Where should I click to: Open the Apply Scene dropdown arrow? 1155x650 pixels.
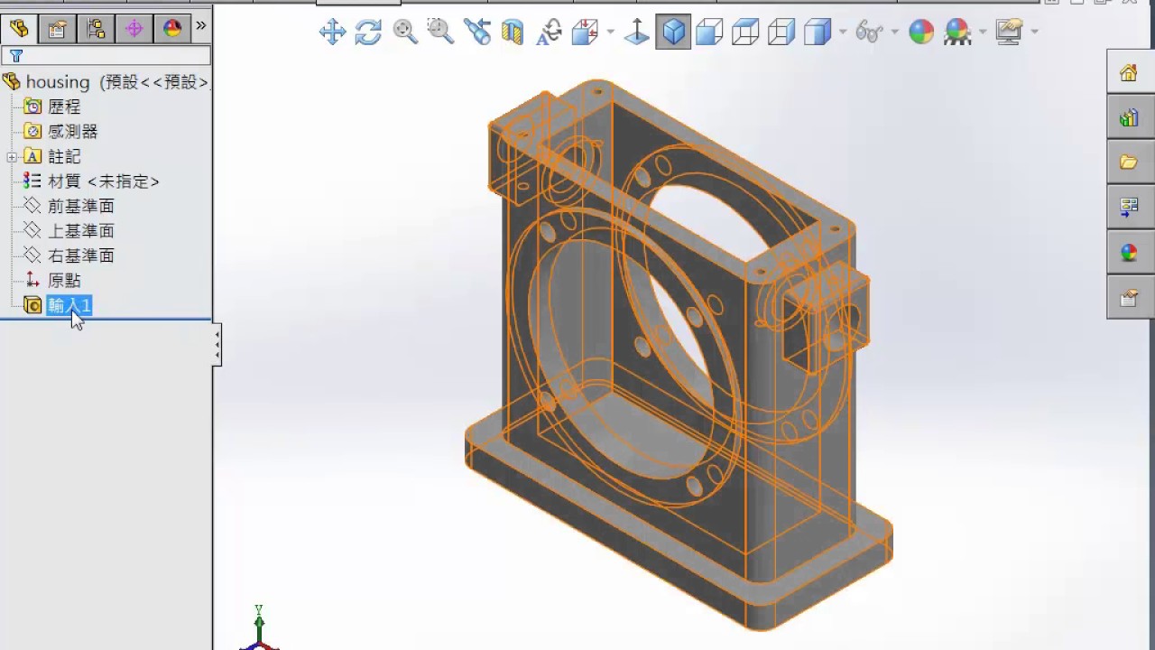984,33
